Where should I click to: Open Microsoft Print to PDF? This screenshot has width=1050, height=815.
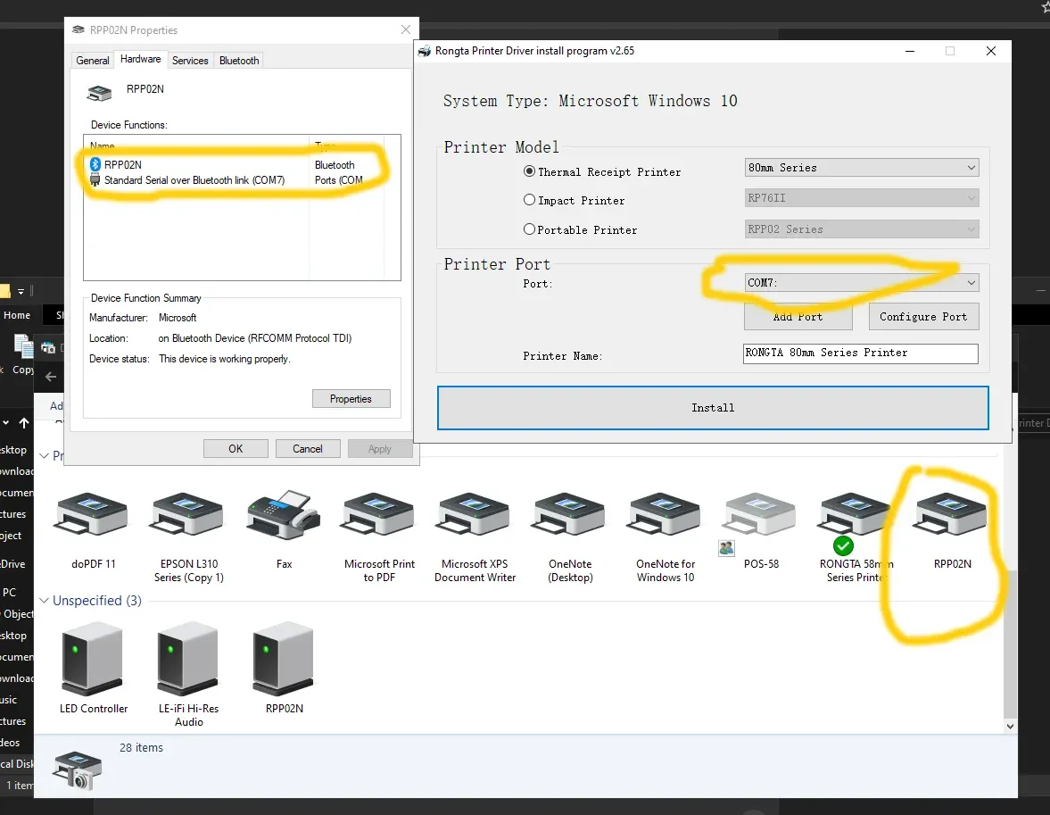(377, 516)
